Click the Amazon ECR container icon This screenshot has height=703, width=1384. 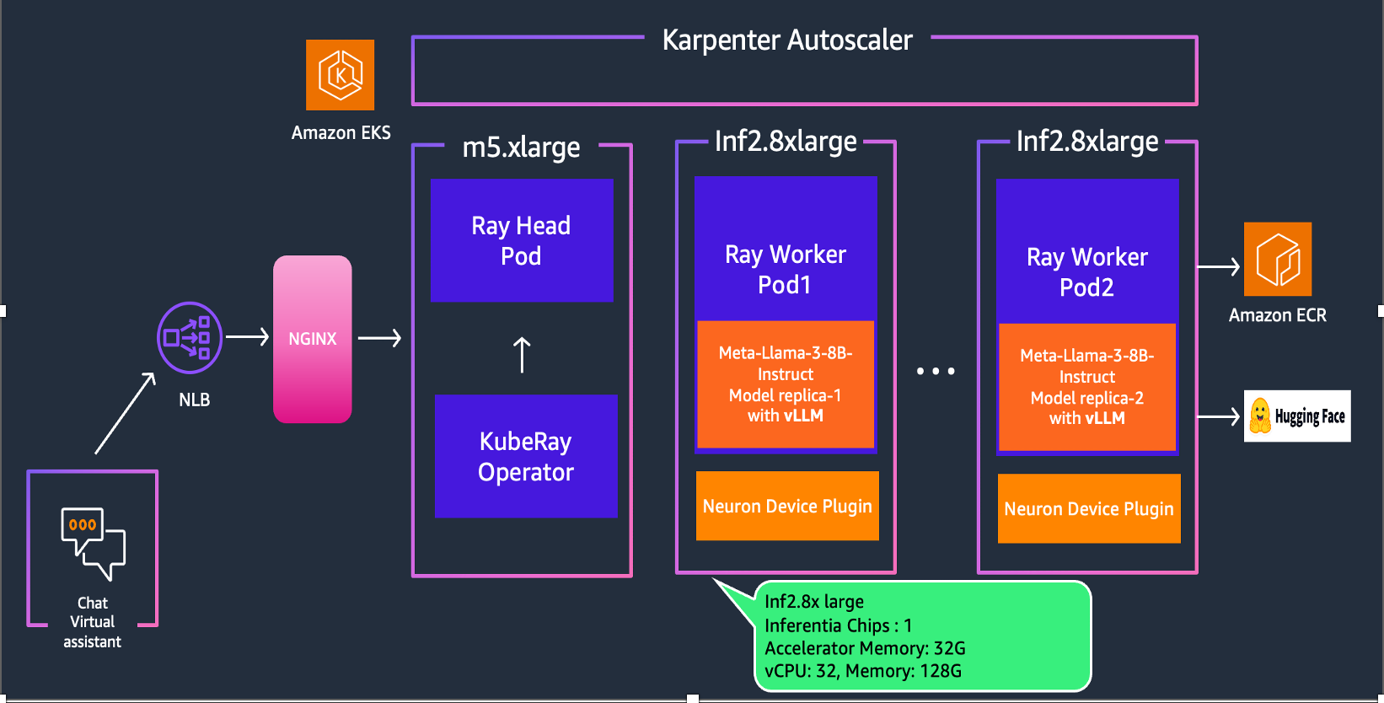point(1278,259)
